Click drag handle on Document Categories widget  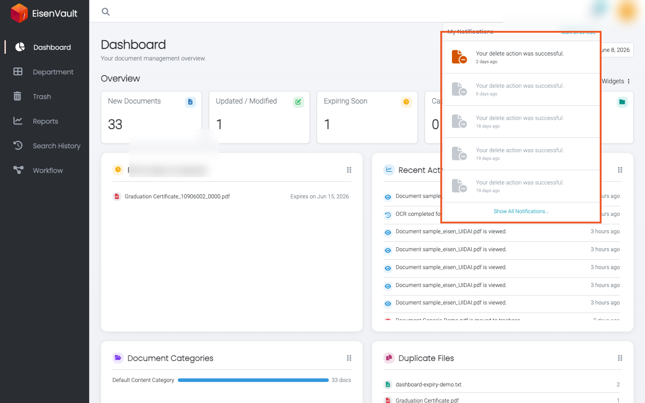349,358
